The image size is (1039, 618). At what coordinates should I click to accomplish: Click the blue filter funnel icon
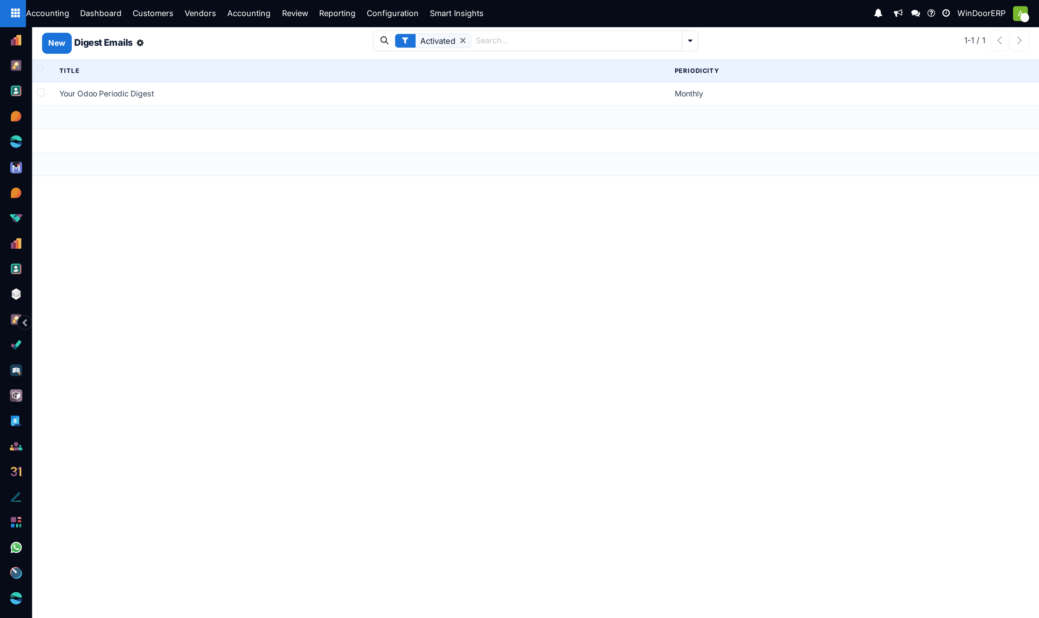(405, 41)
